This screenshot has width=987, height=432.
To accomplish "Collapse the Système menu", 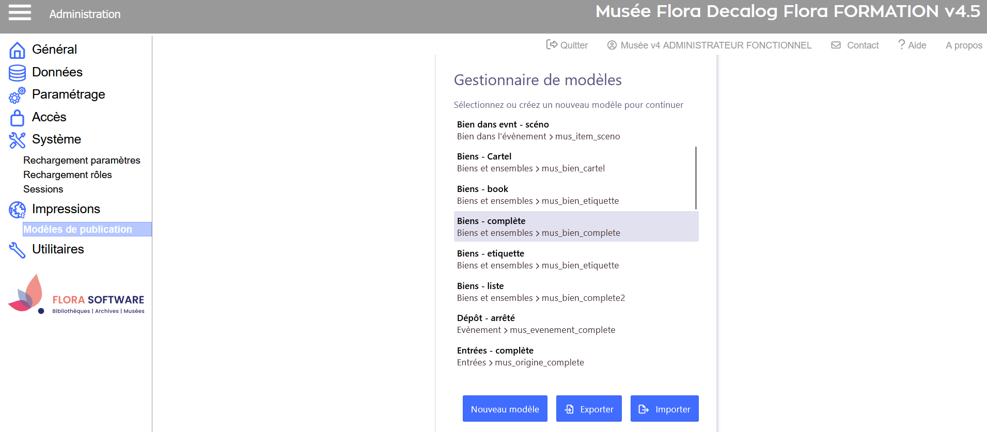I will (x=56, y=139).
